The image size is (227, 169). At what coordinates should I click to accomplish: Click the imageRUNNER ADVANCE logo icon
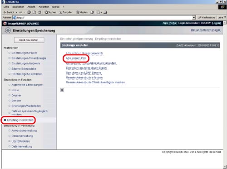[x=5, y=24]
